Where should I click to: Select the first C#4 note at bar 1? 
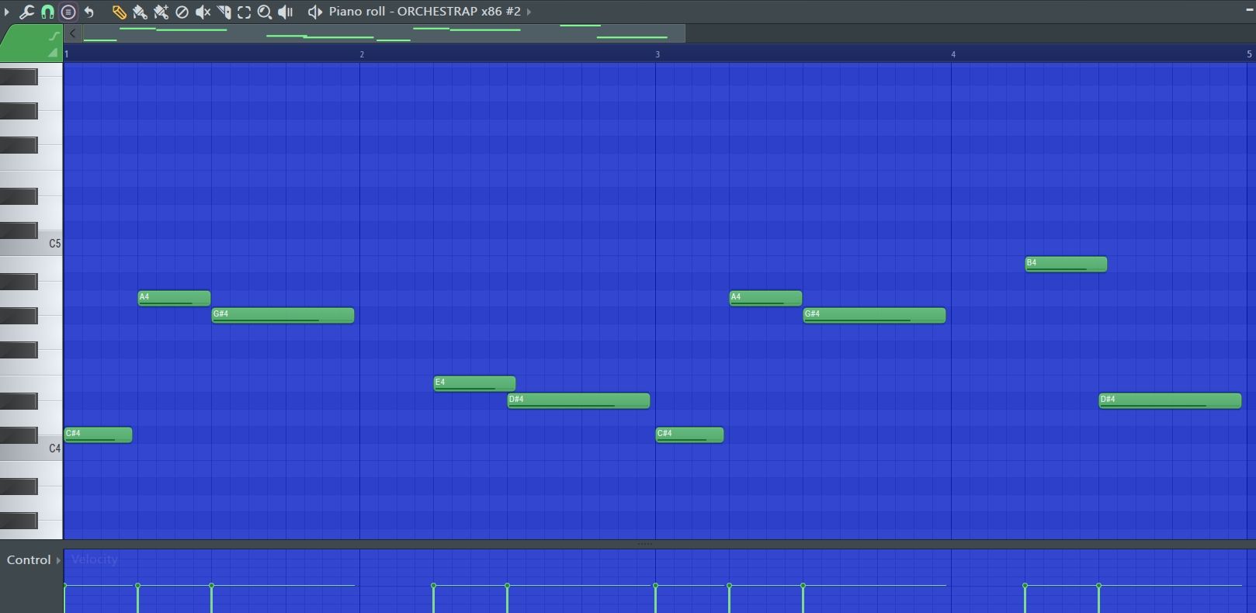pos(98,435)
